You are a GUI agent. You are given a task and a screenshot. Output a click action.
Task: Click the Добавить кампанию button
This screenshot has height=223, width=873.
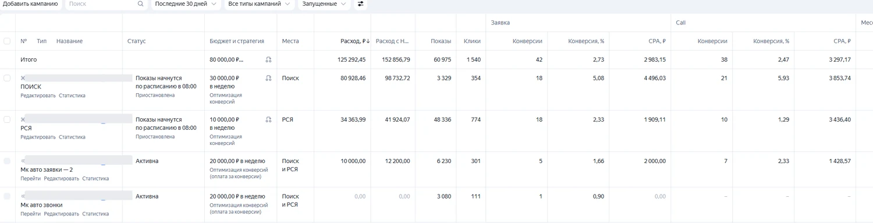(30, 4)
